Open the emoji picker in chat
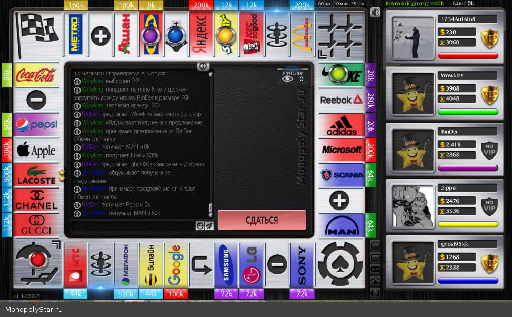Viewport: 512px width, 317px height. point(200,225)
